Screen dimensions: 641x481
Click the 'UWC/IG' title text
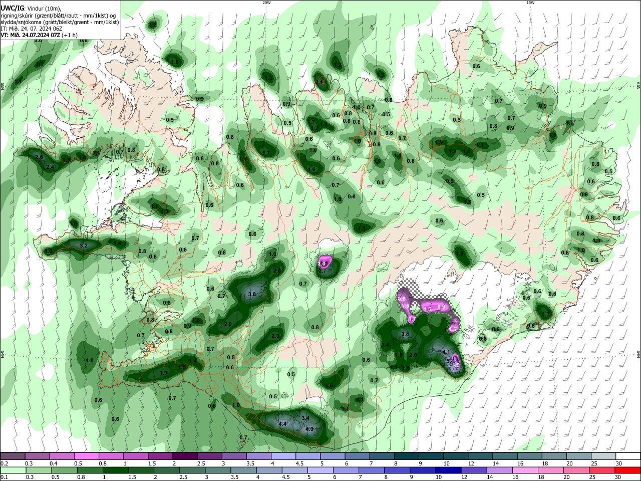click(x=12, y=9)
